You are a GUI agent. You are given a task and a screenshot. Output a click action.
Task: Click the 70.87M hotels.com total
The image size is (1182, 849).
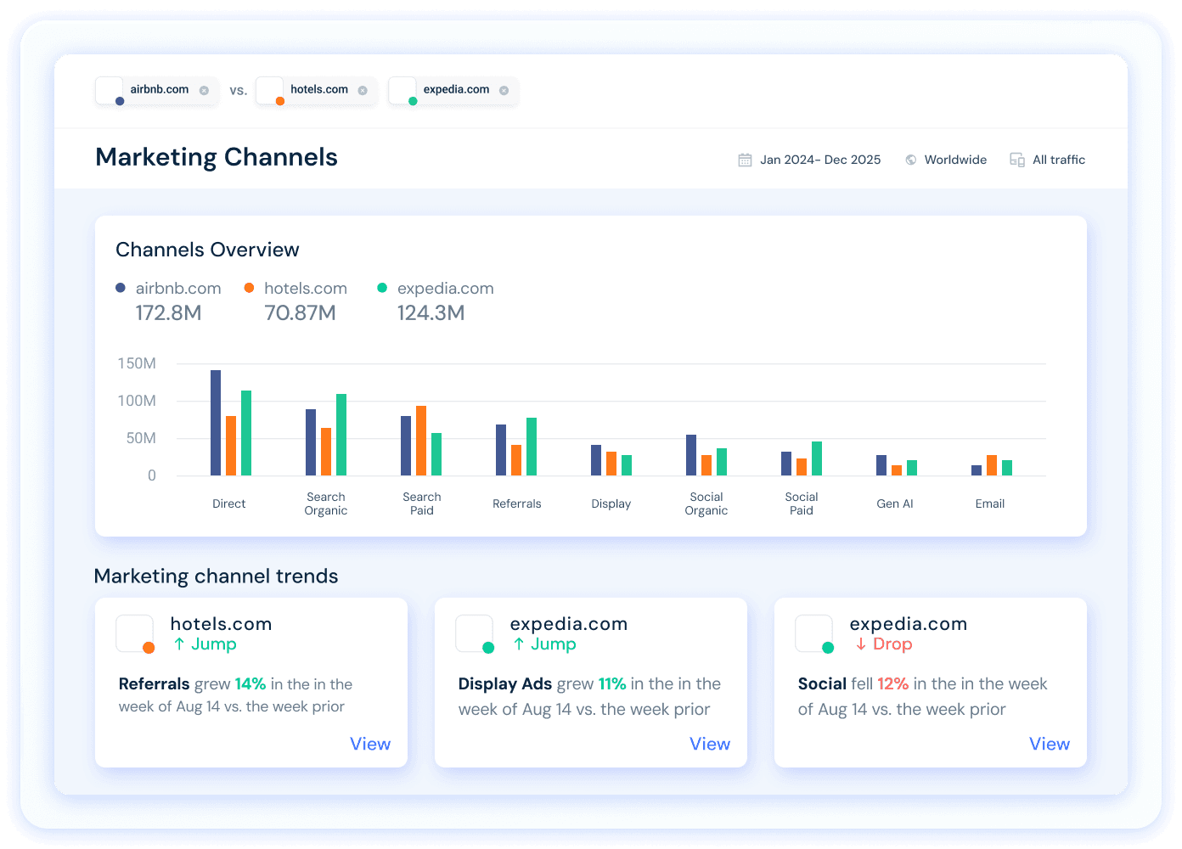[x=301, y=313]
